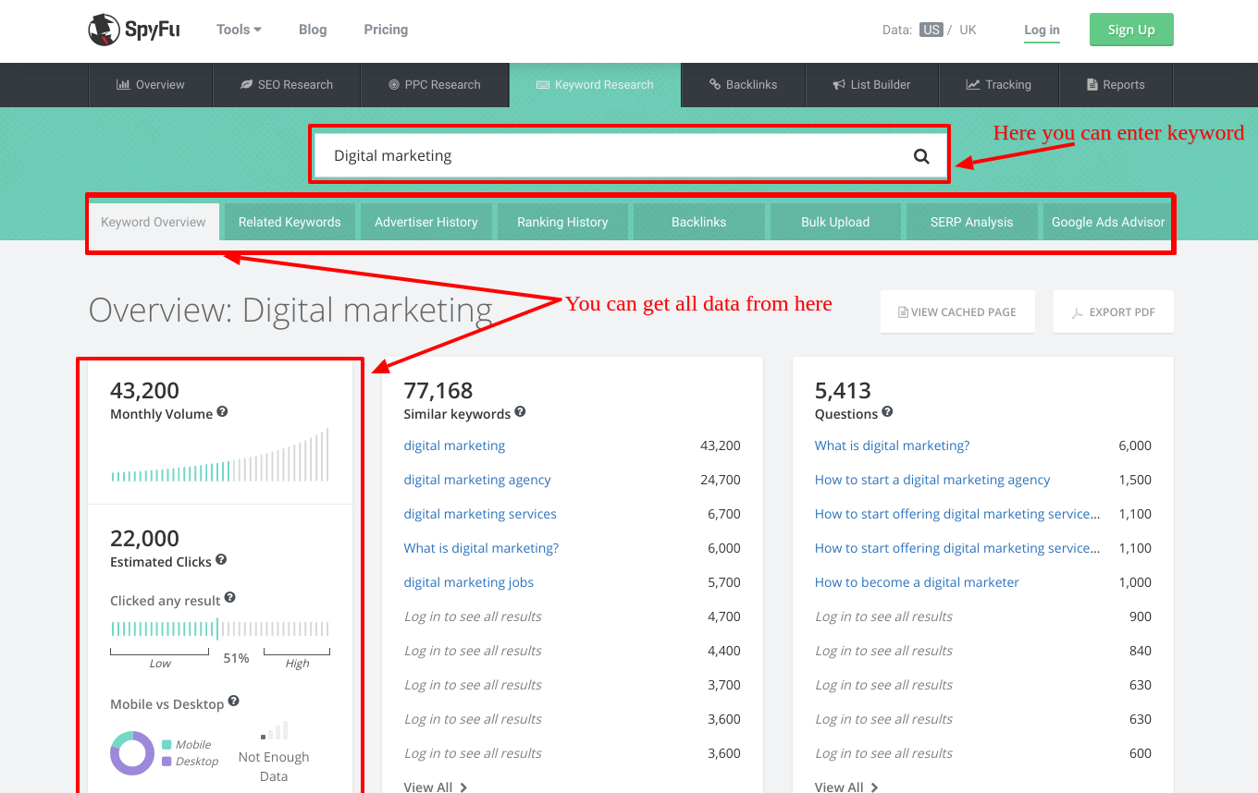Click the 43,200 Monthly Volume value
The width and height of the screenshot is (1258, 793).
pos(144,391)
